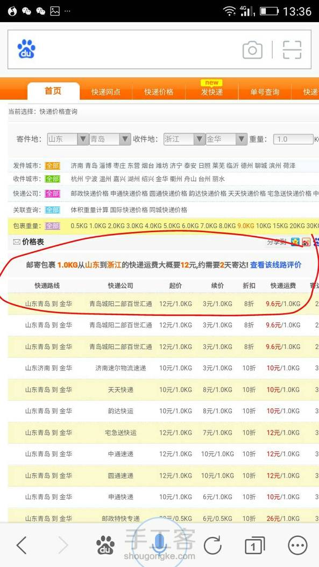Open 圆通快递价格 link
The image size is (319, 567).
coord(168,194)
